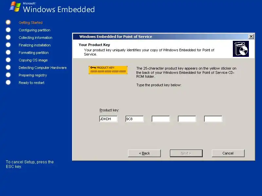Click the software box and CD icon
262x196 pixels.
coord(241,49)
